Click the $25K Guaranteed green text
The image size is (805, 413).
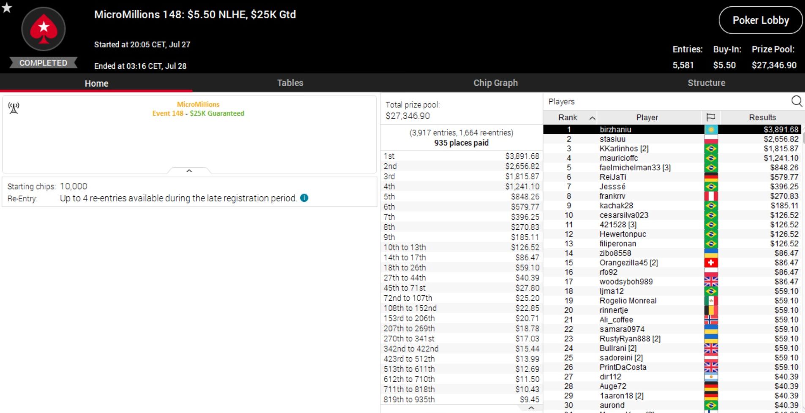pyautogui.click(x=217, y=113)
